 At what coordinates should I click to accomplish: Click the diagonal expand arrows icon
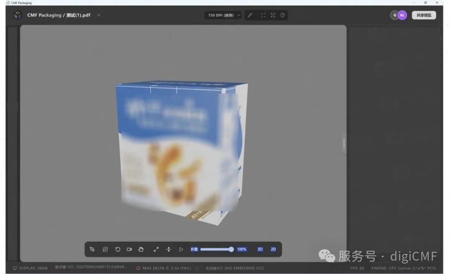click(x=156, y=249)
